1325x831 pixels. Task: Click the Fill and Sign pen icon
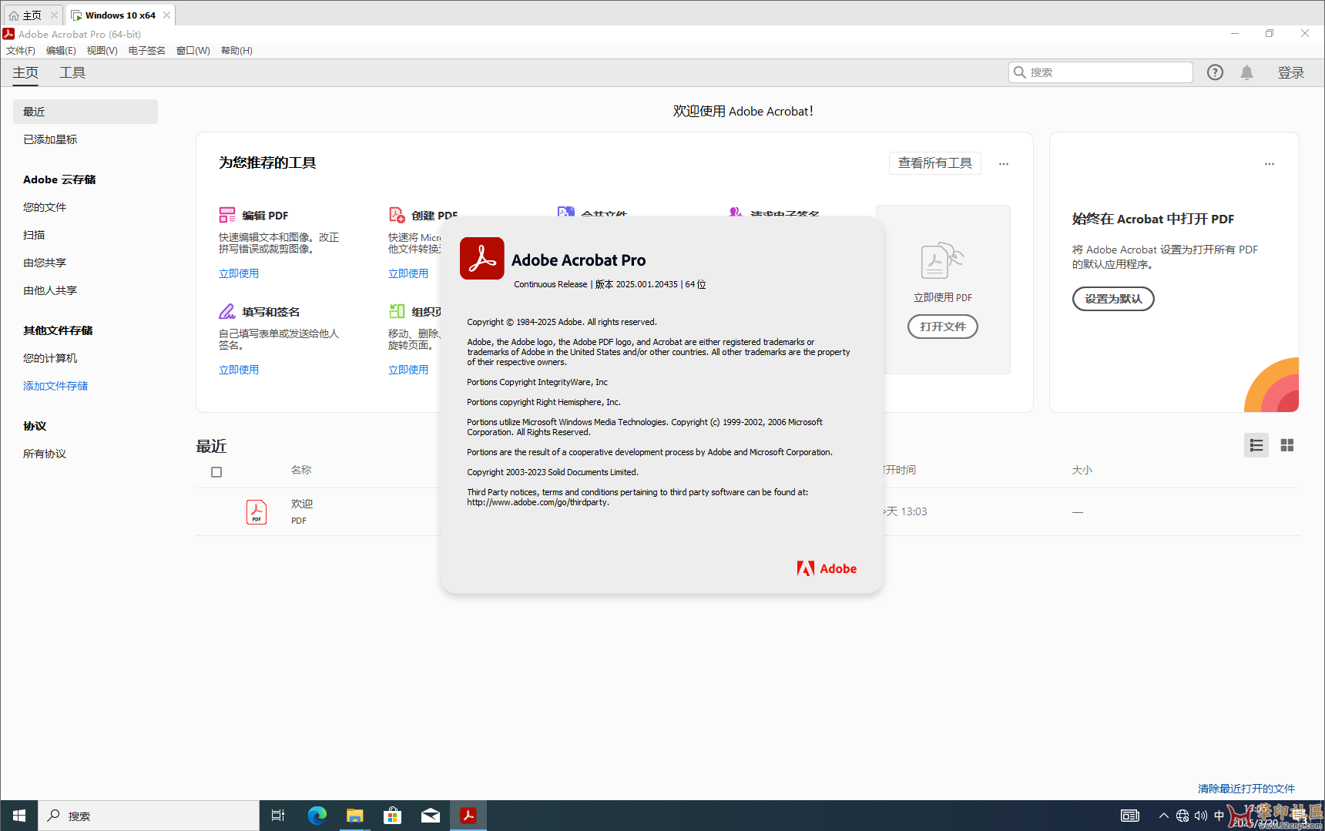[227, 311]
